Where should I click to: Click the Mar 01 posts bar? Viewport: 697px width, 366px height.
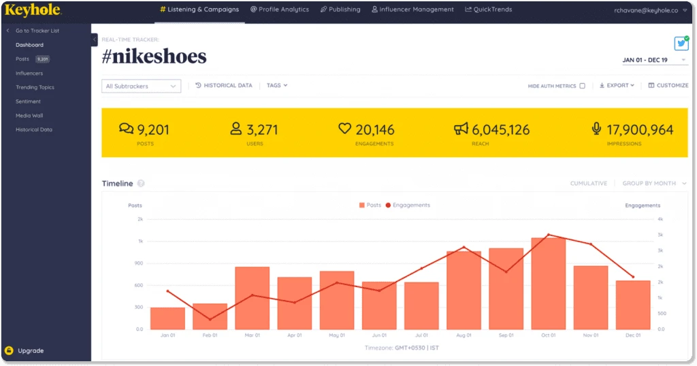point(252,298)
